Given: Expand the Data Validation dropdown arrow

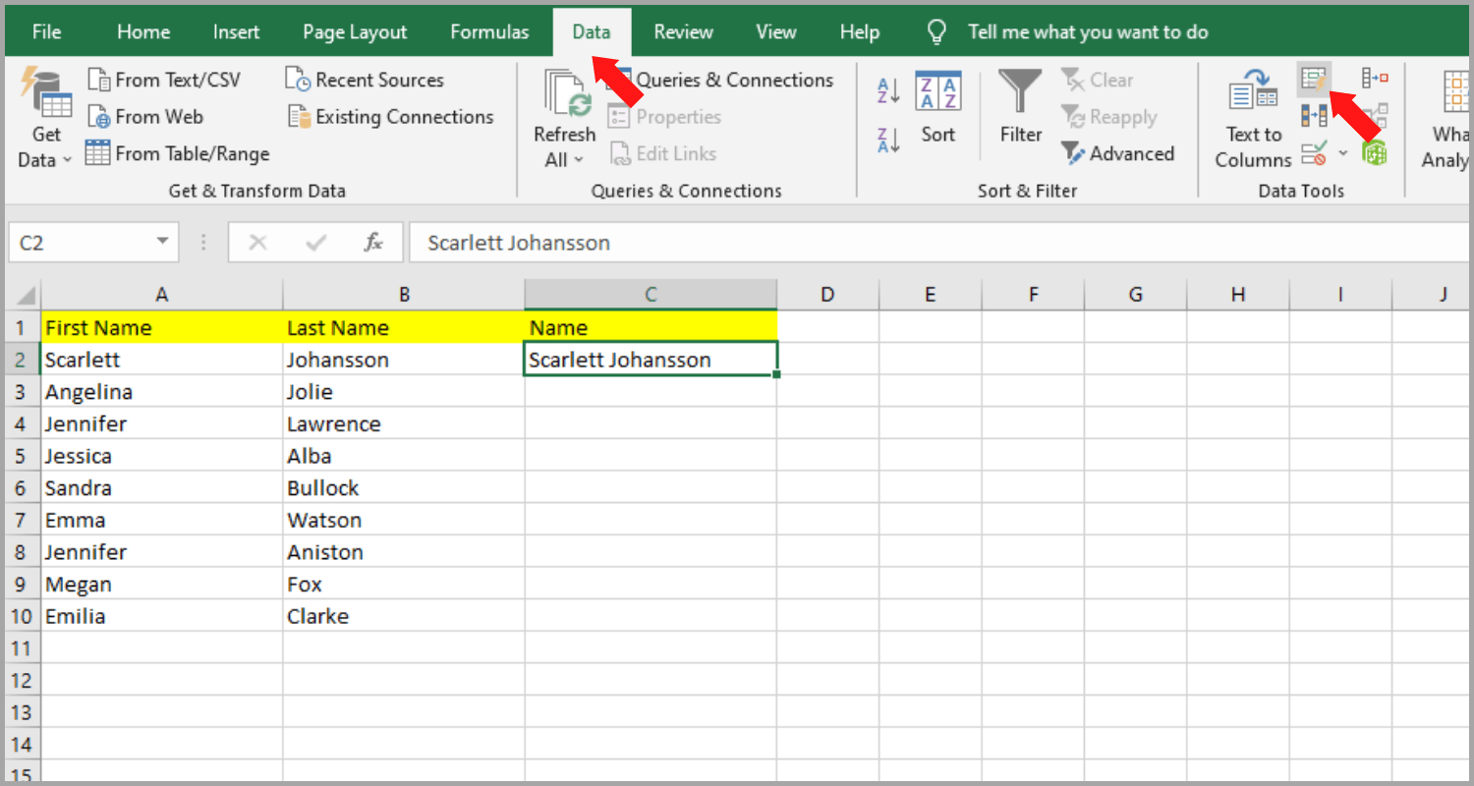Looking at the screenshot, I should click(x=1343, y=153).
